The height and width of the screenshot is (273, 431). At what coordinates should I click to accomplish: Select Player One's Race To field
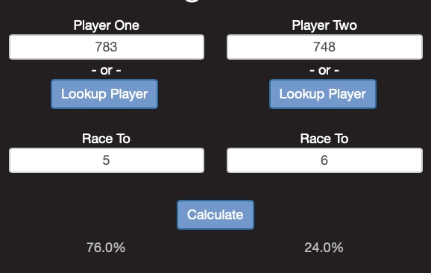[x=107, y=160]
